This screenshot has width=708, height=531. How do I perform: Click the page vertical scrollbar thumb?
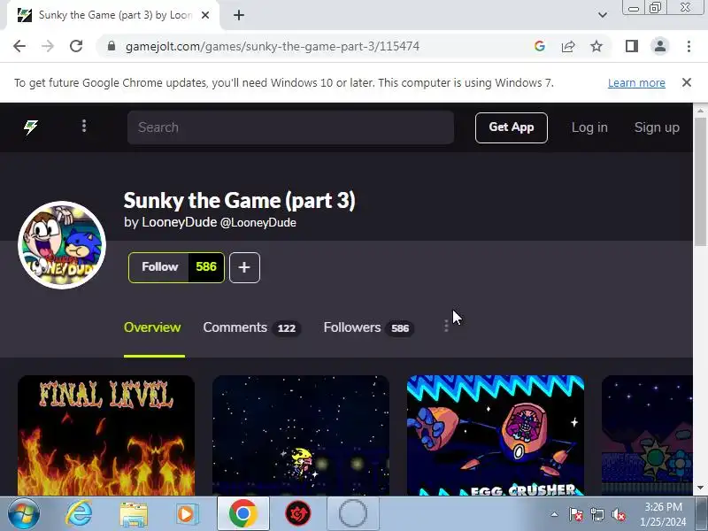pyautogui.click(x=700, y=181)
